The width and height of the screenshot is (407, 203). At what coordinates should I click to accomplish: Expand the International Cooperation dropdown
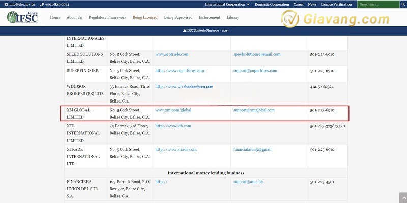pos(227,4)
